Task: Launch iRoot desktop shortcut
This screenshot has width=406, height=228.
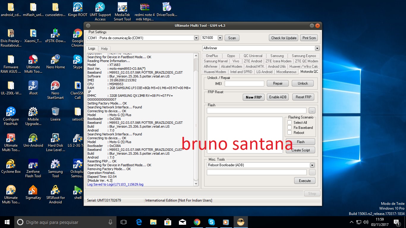Action: point(33,88)
